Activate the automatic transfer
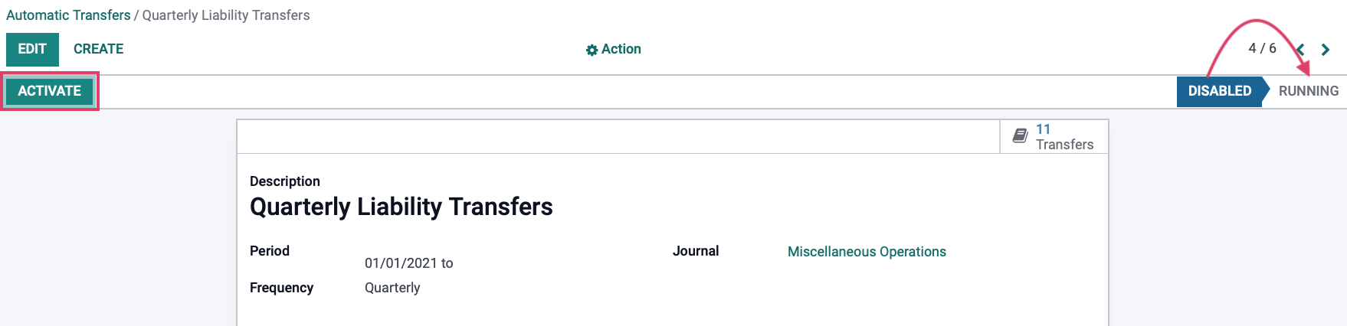Screen dimensions: 1347x326 (x=50, y=91)
